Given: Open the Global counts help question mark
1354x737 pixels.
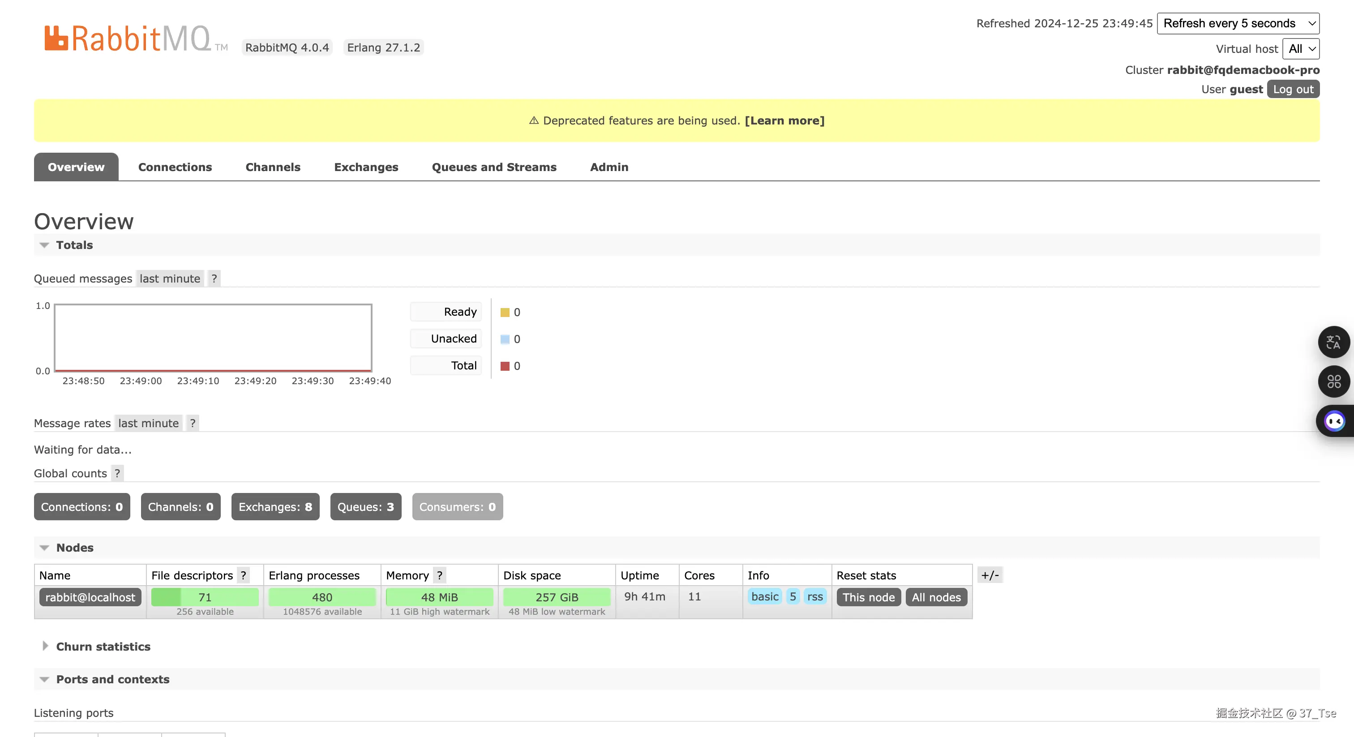Looking at the screenshot, I should coord(117,473).
